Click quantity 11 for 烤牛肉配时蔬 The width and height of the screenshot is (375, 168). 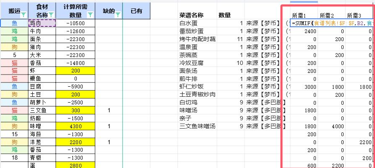coord(231,39)
